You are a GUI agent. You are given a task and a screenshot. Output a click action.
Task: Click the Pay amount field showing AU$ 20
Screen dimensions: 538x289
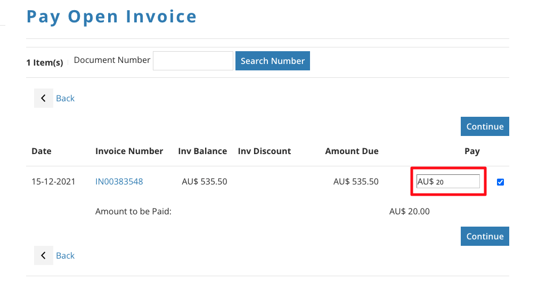click(448, 181)
